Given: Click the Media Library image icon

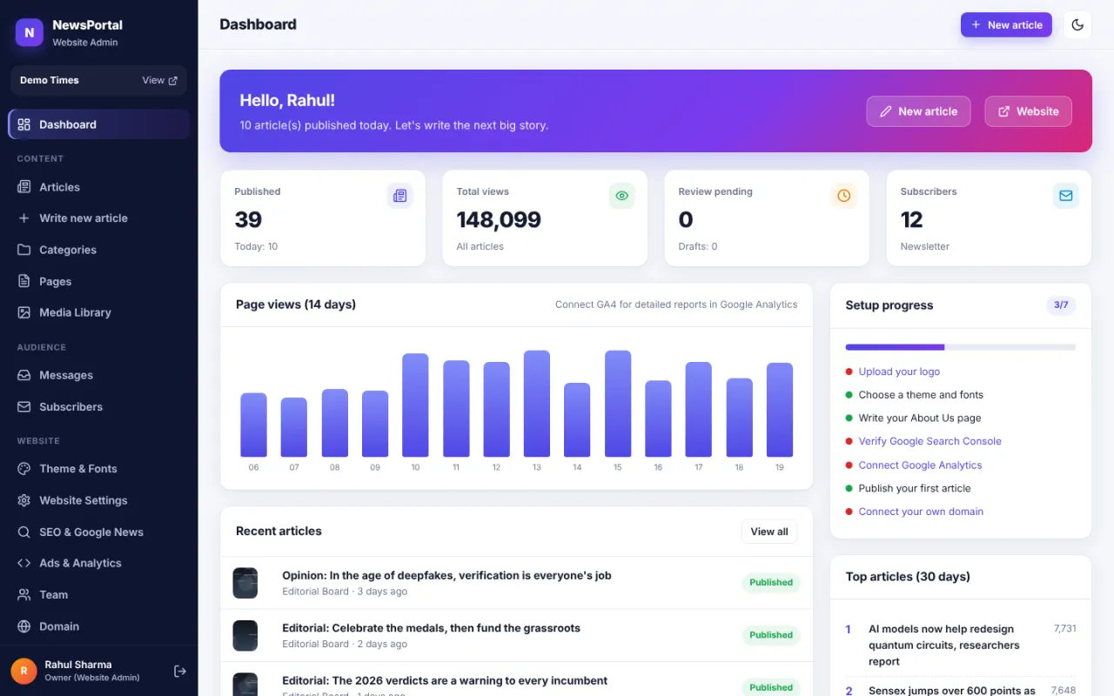Looking at the screenshot, I should pyautogui.click(x=23, y=312).
